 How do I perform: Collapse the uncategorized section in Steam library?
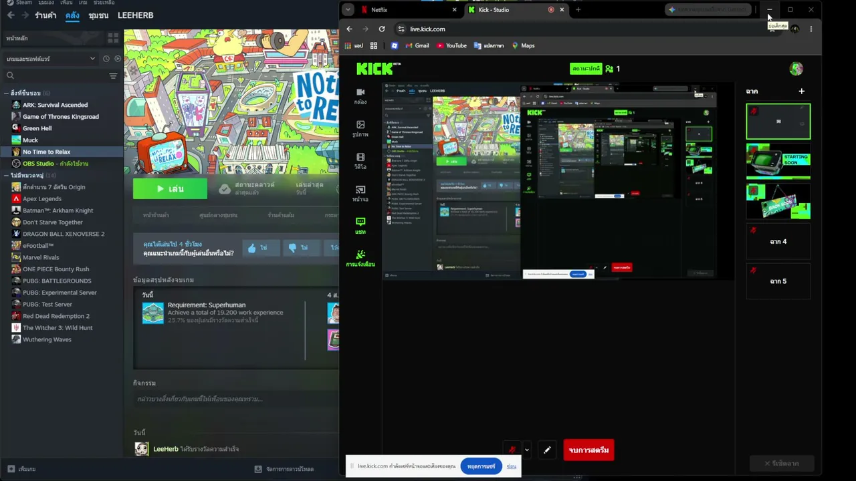click(6, 175)
